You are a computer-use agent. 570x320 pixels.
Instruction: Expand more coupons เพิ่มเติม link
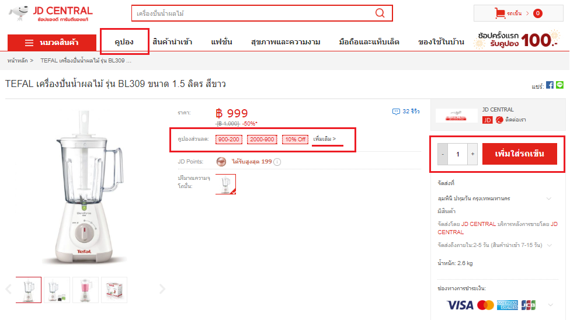[x=325, y=139]
